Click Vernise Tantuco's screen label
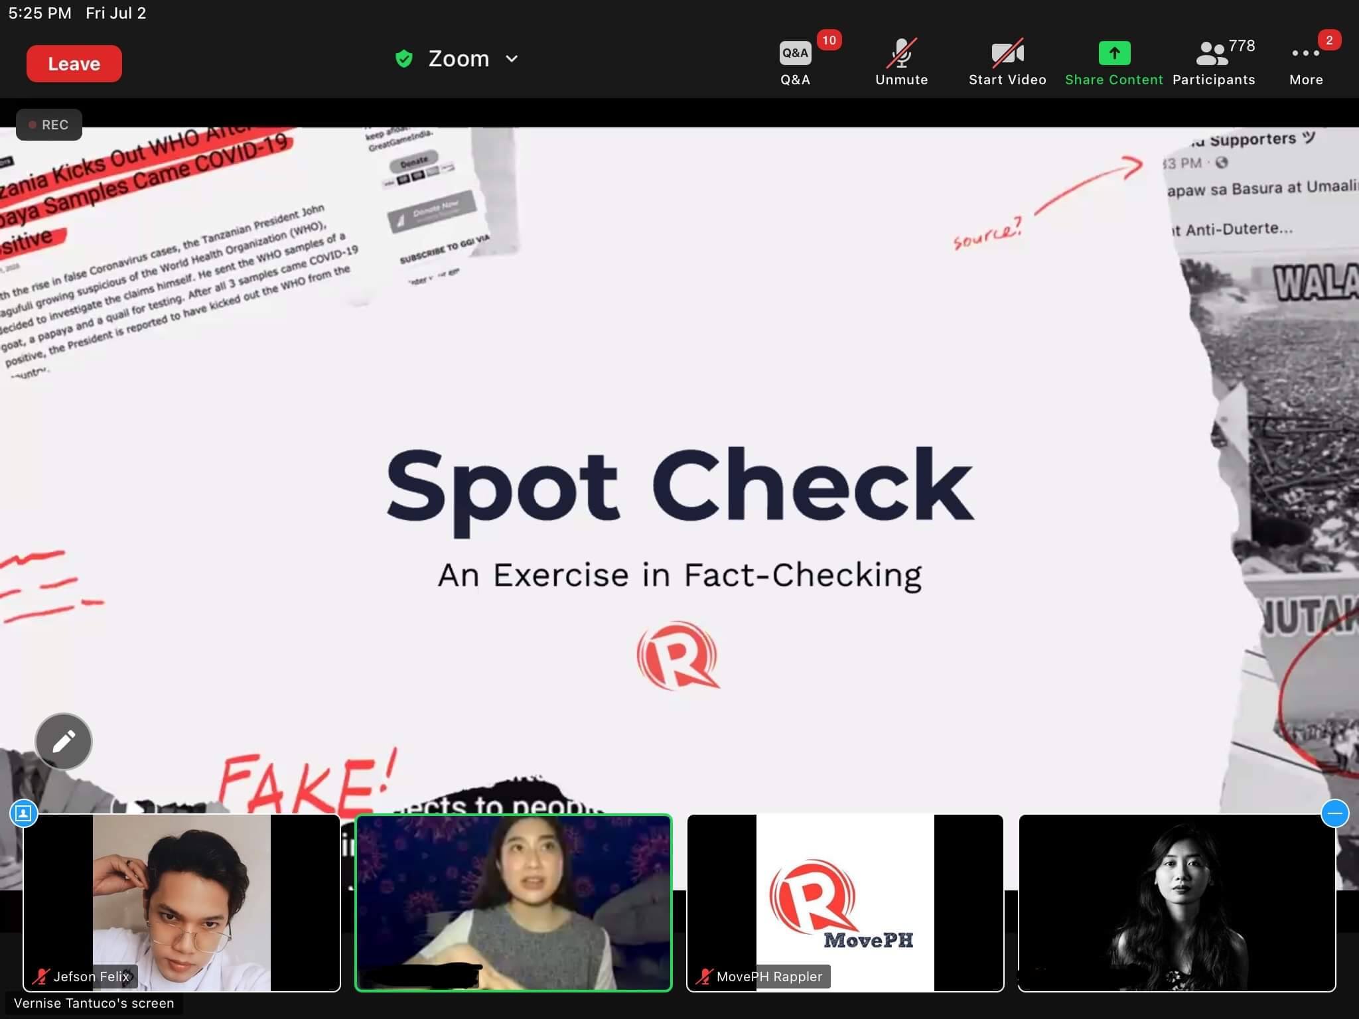 (x=94, y=1003)
